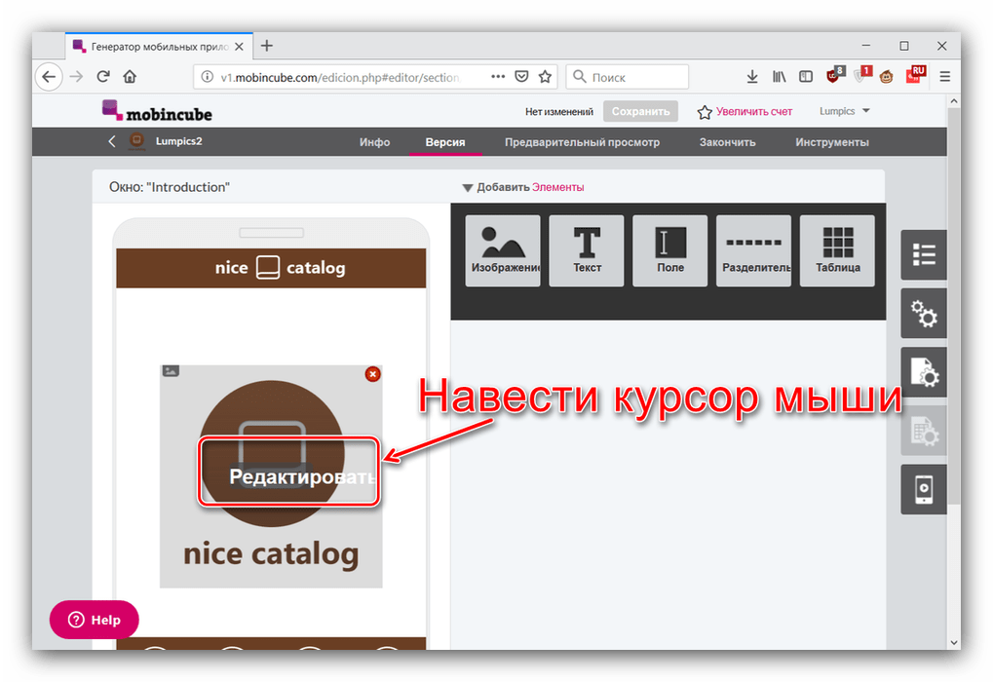The width and height of the screenshot is (993, 682).
Task: Save page to Pocket
Action: click(x=521, y=77)
